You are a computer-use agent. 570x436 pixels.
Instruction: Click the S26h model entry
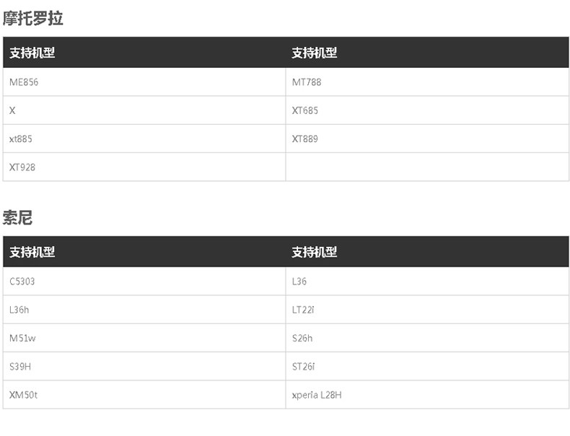tap(302, 338)
